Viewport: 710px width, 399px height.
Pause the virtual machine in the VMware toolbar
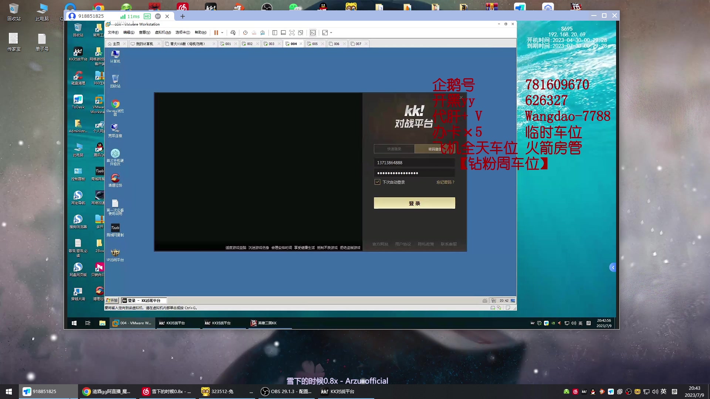coord(216,33)
